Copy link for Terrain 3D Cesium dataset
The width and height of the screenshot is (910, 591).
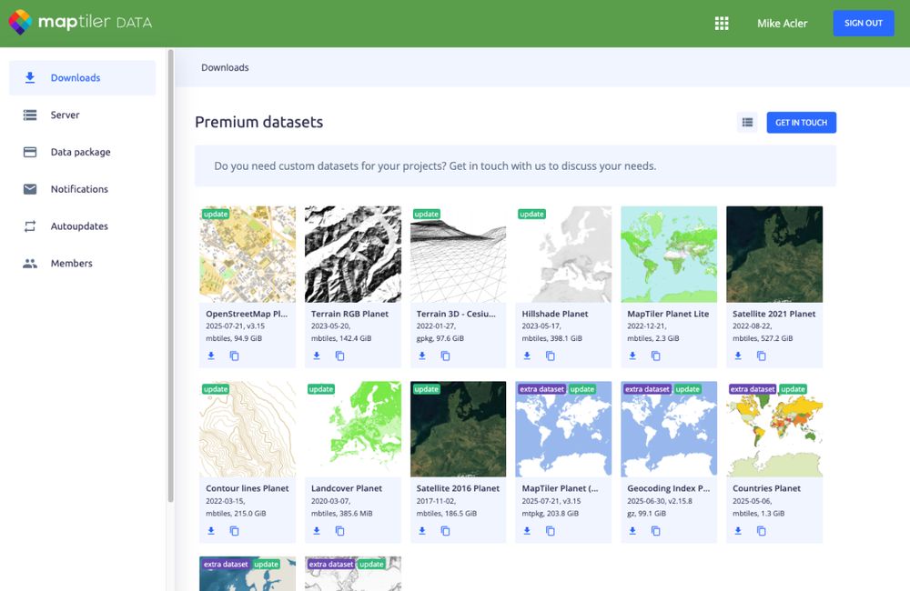[x=445, y=356]
